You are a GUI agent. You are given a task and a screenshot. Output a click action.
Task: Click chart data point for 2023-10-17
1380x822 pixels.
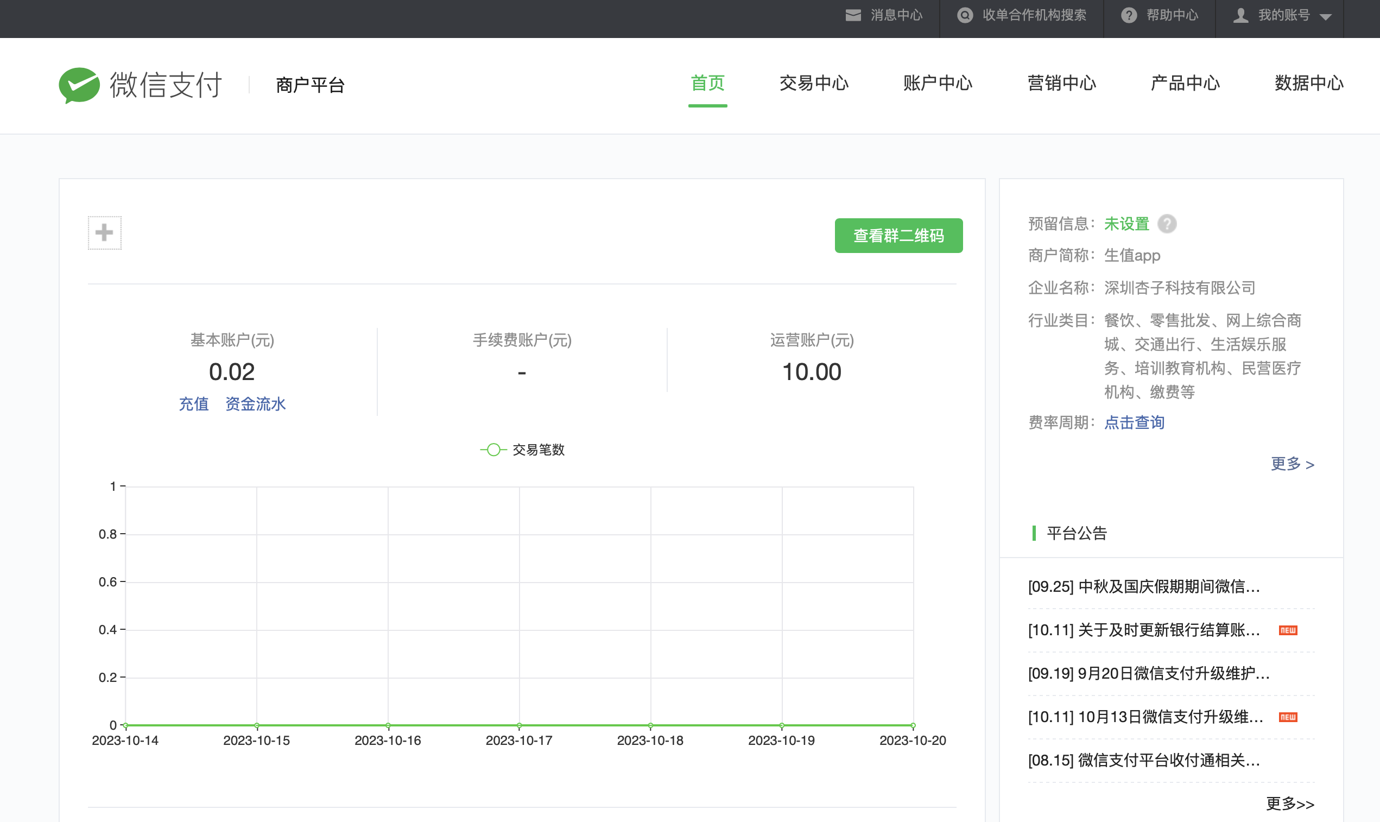pyautogui.click(x=520, y=725)
